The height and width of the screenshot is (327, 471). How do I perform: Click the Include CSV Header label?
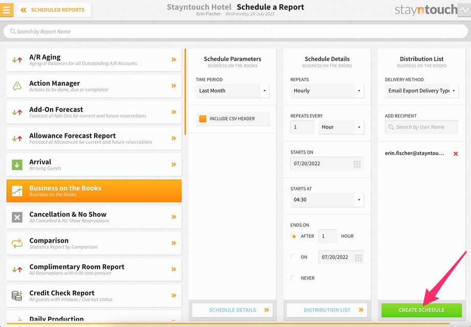(232, 119)
